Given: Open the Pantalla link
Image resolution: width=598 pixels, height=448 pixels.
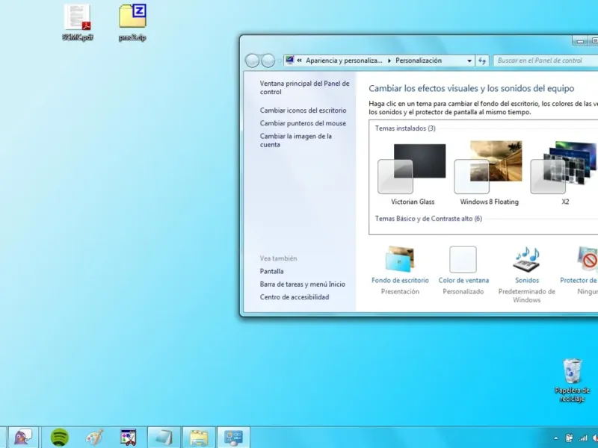Looking at the screenshot, I should tap(271, 271).
